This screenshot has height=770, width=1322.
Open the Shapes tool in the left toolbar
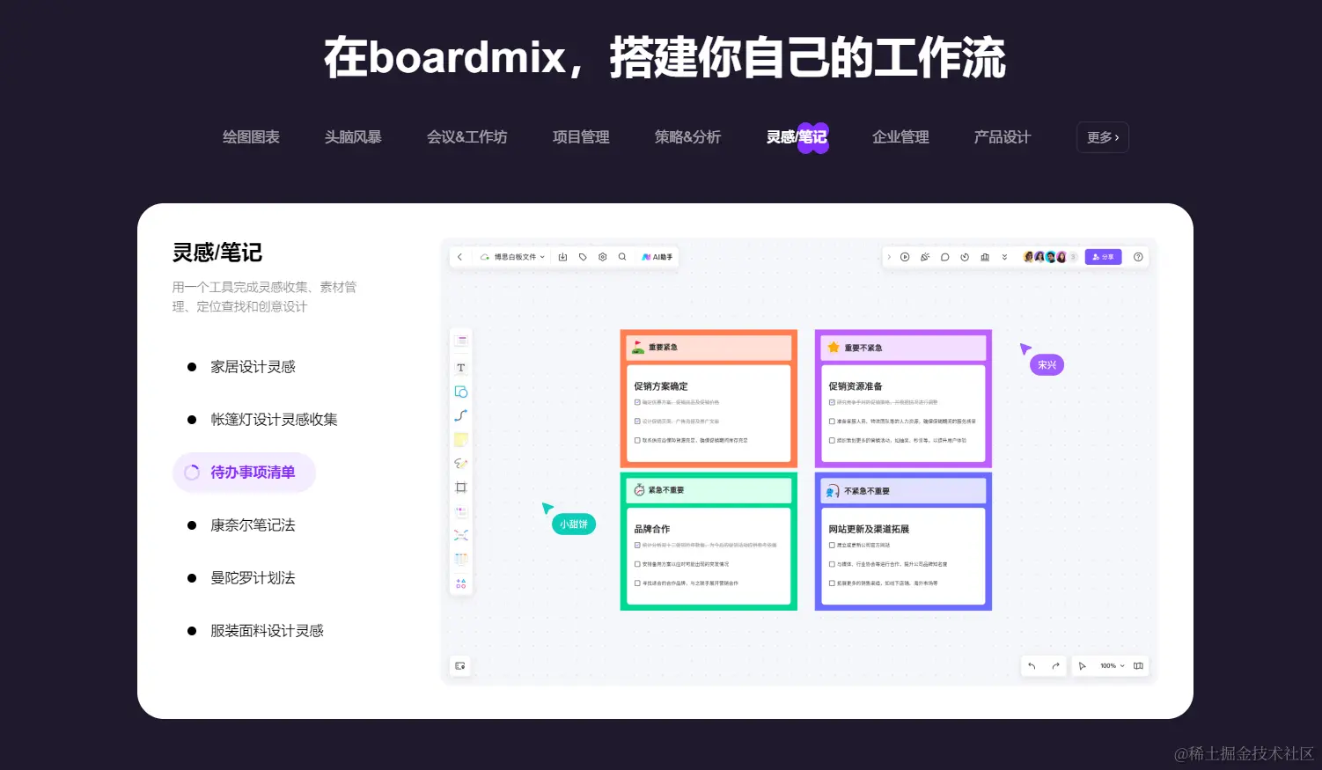click(460, 392)
